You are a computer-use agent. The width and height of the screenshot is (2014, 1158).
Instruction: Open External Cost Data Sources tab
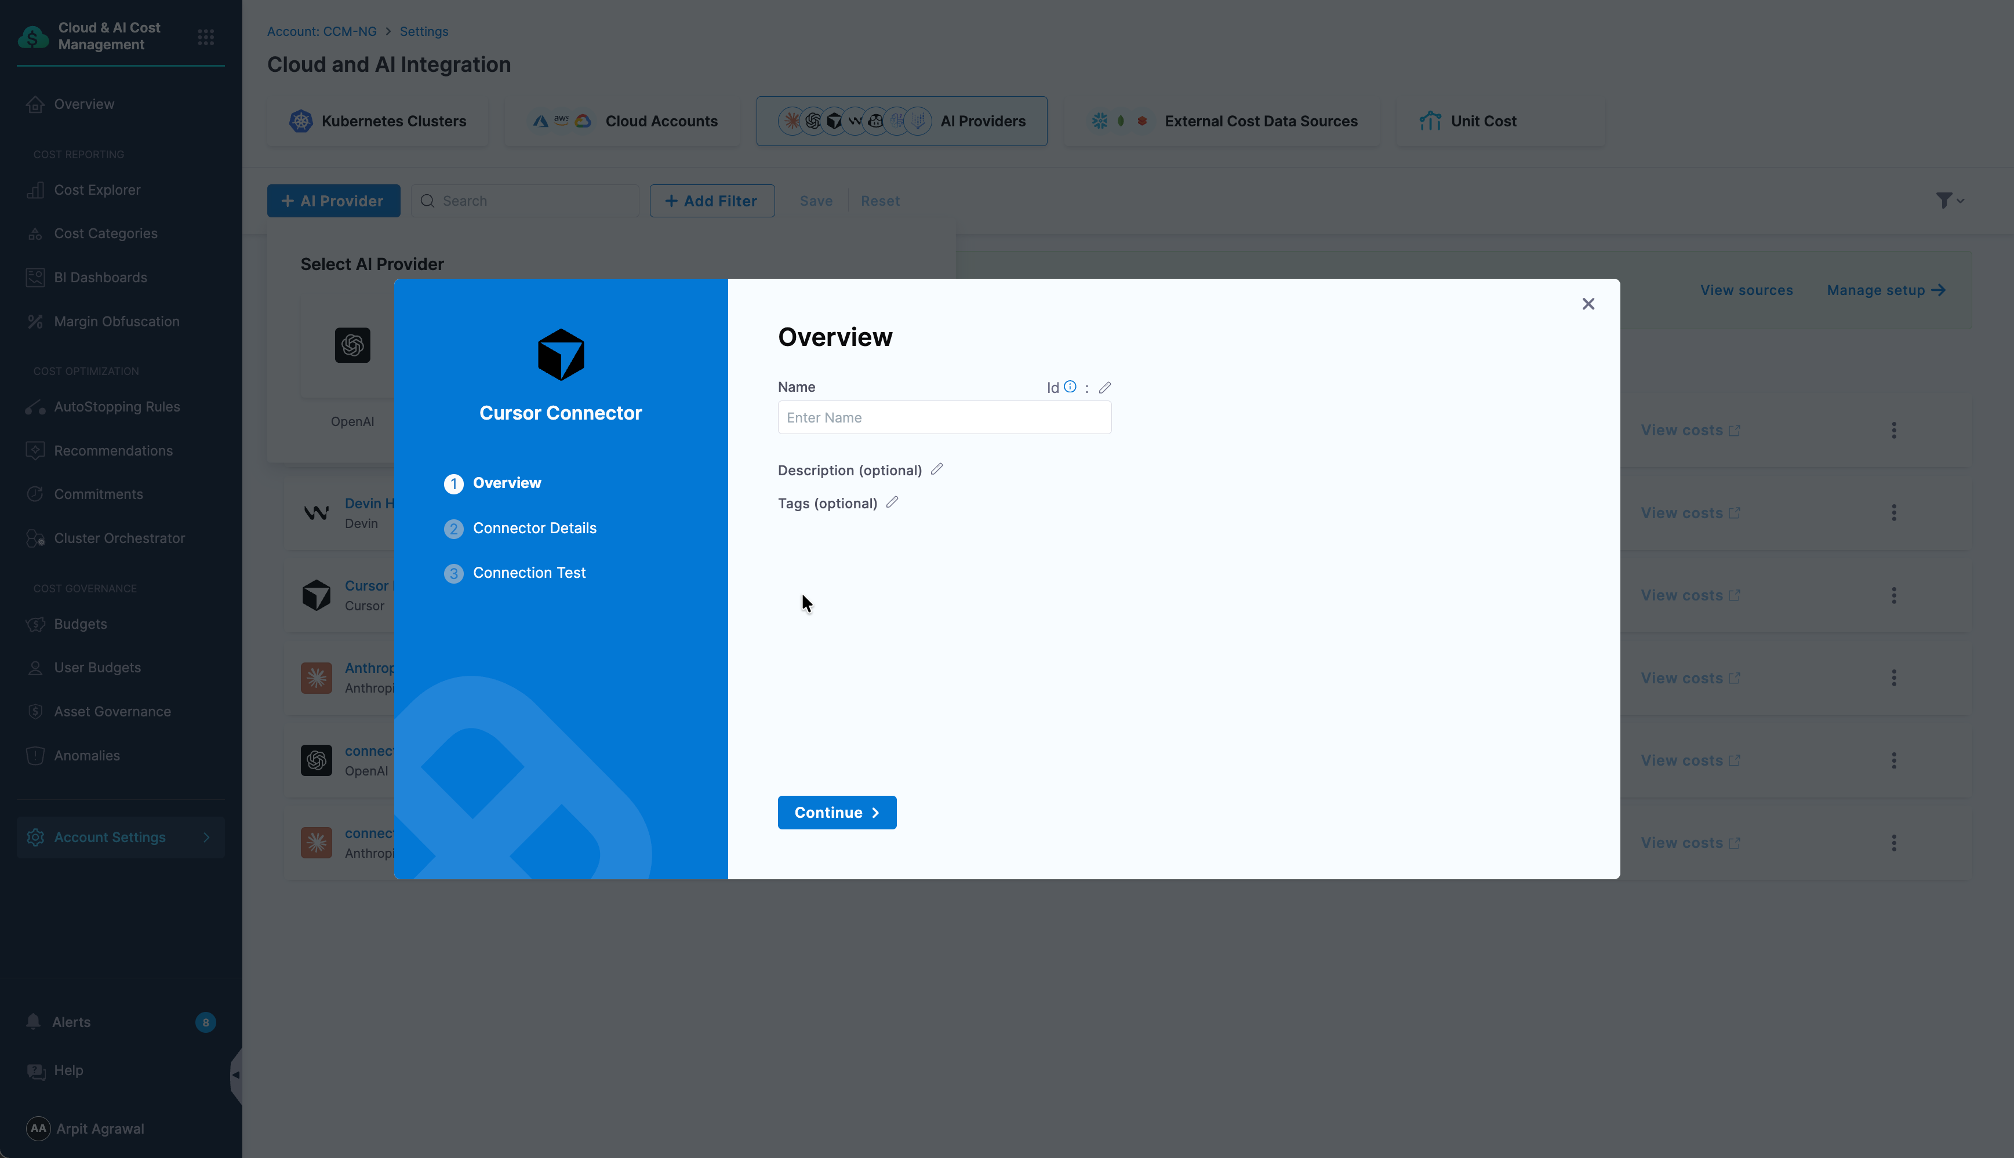(1222, 121)
